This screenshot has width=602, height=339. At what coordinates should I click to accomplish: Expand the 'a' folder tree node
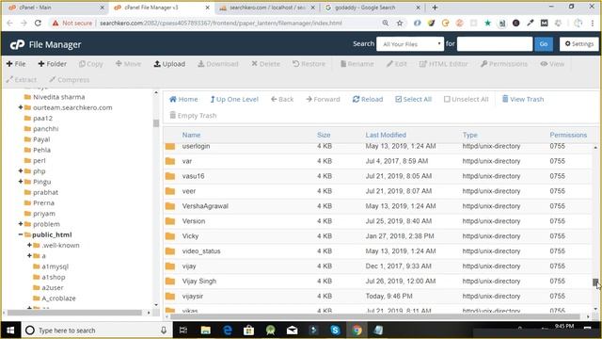tap(29, 255)
